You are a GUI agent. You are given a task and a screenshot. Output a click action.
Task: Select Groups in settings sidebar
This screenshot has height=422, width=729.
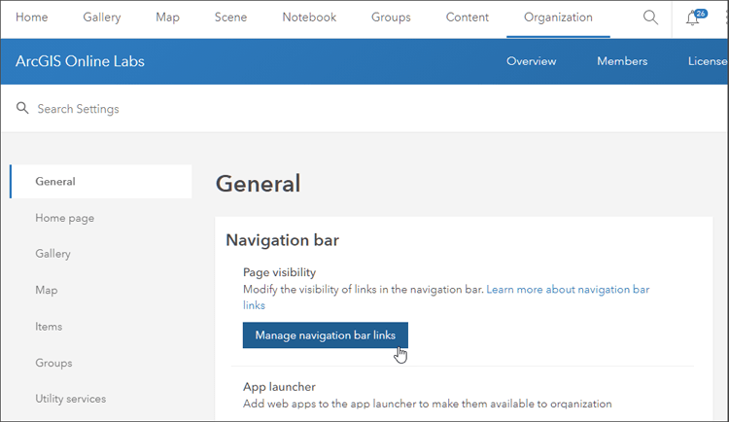tap(53, 363)
